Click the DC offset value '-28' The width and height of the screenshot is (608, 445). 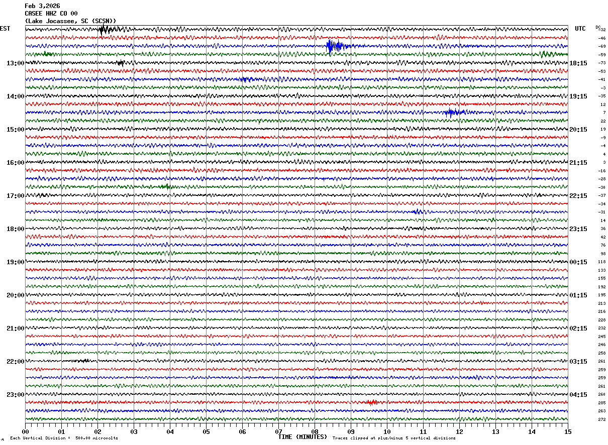point(601,179)
